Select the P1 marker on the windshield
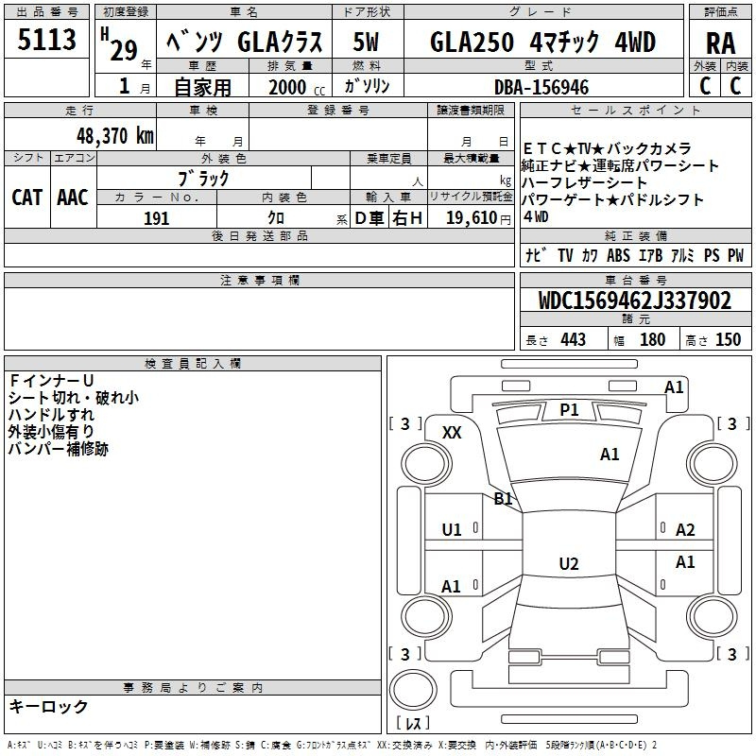756x756 pixels. (569, 409)
